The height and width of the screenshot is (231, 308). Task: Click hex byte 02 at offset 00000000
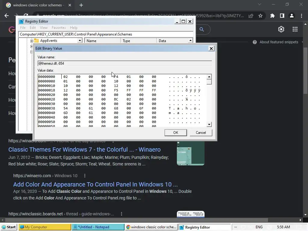65,77
